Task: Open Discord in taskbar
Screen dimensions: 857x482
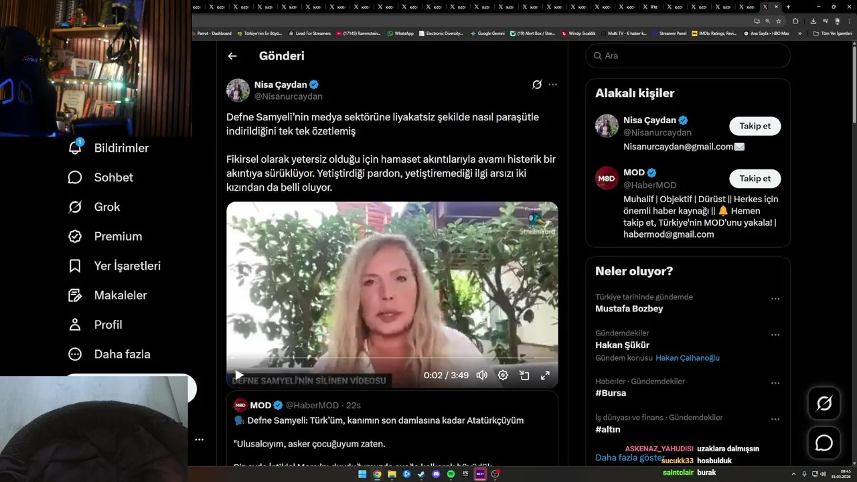Action: (436, 474)
